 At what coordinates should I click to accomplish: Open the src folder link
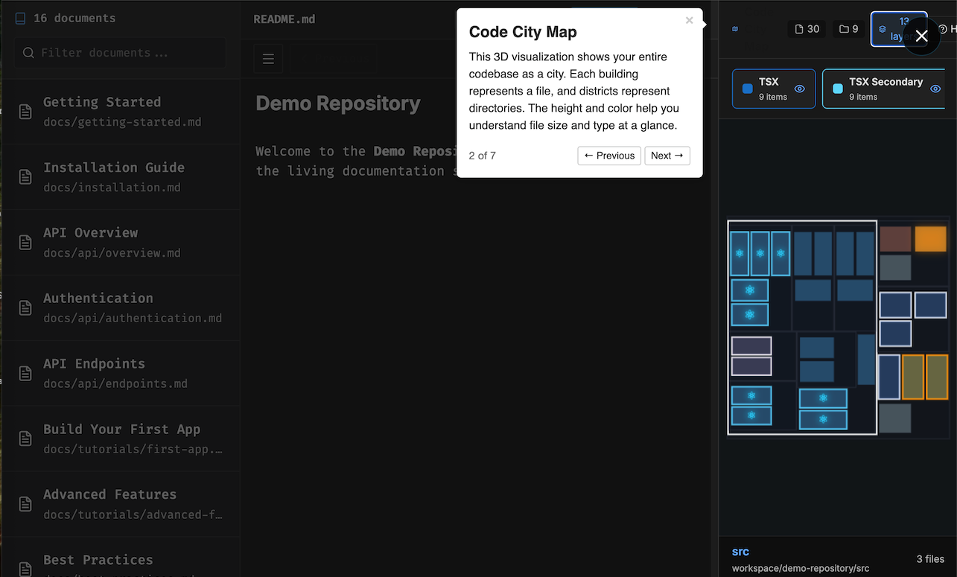740,551
